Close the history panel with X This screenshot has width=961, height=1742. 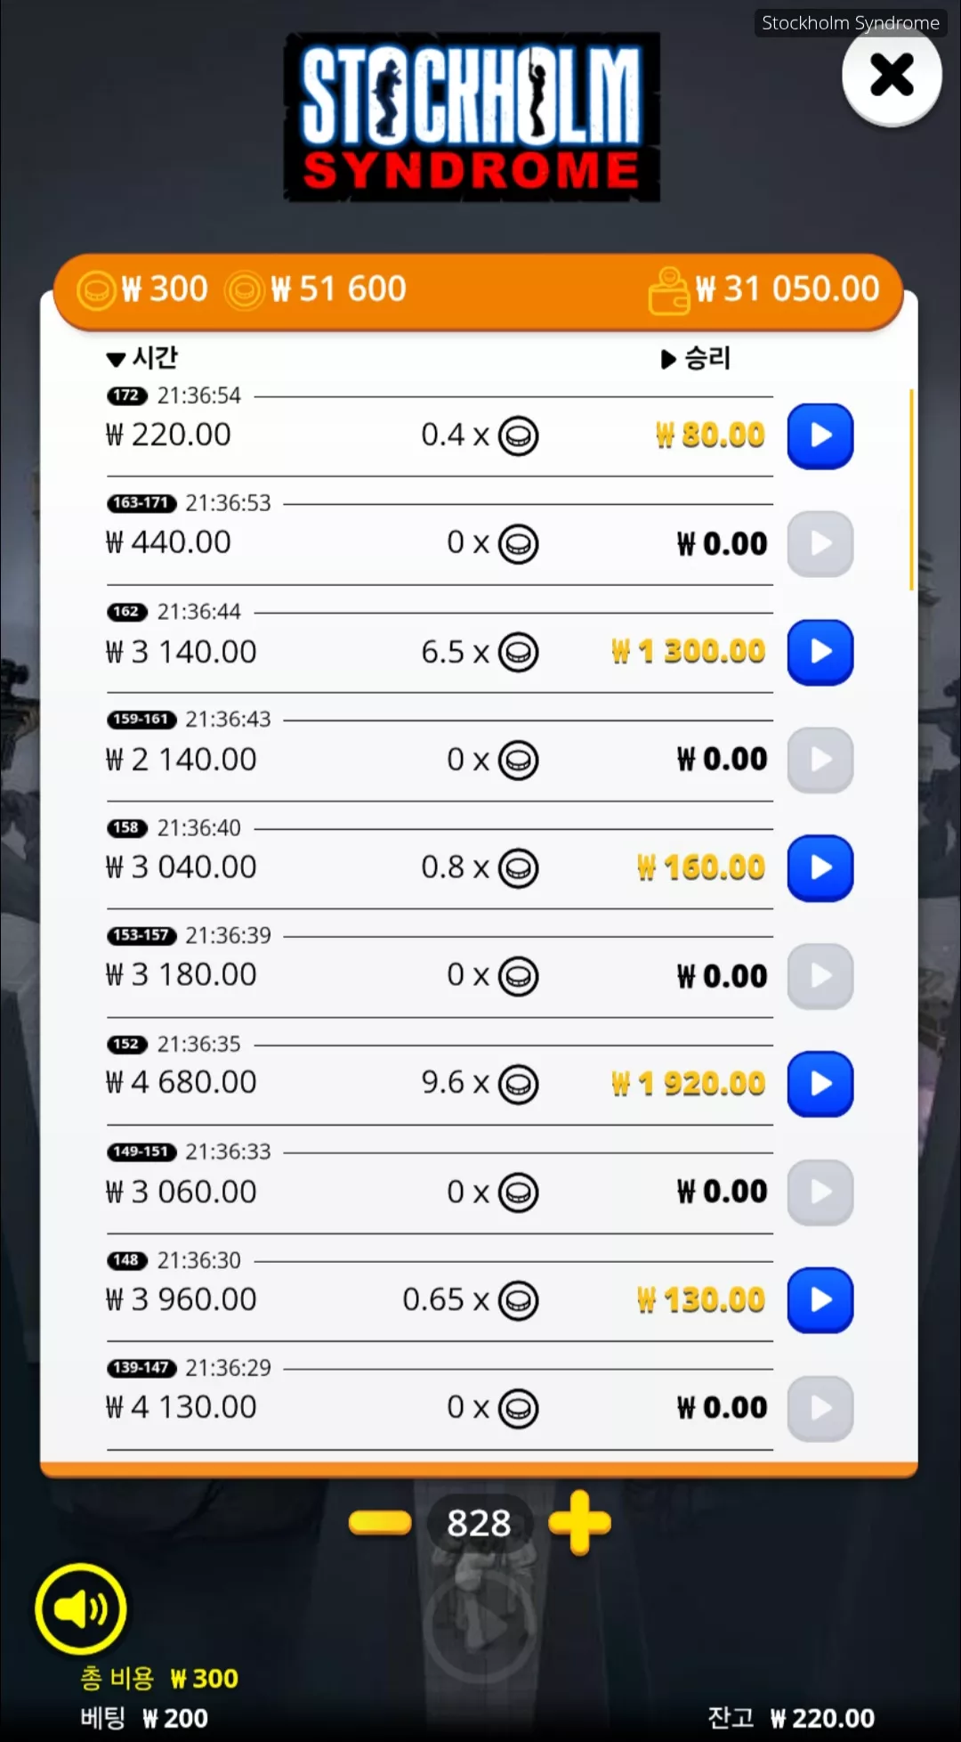892,75
